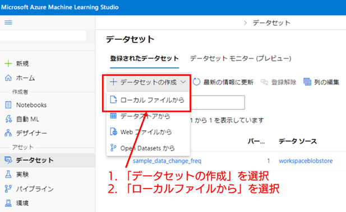Click the Notebooks page icon

click(x=8, y=105)
